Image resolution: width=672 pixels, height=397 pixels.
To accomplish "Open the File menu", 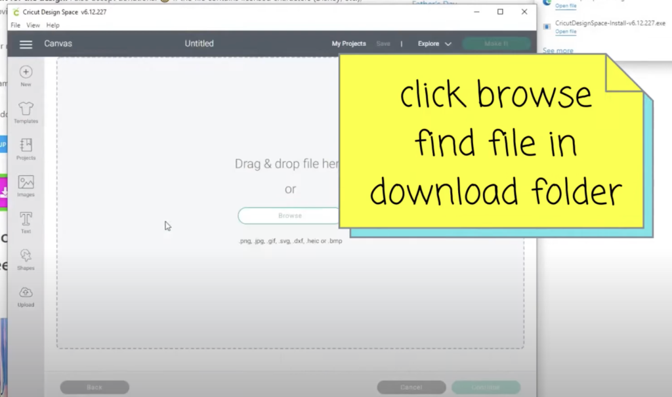I will (x=15, y=26).
